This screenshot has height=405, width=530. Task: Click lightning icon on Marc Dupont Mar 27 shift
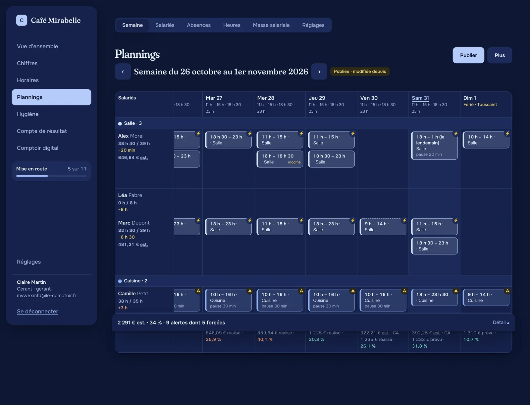point(250,220)
